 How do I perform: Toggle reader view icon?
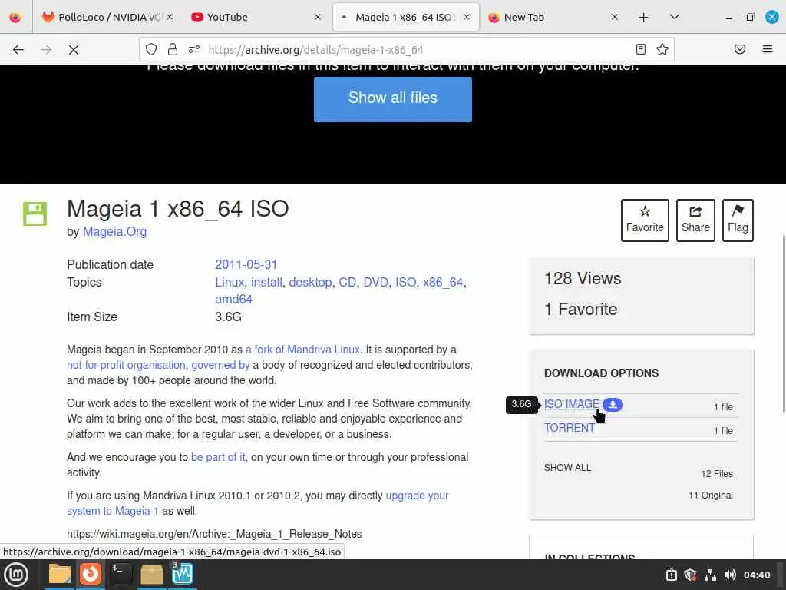click(641, 49)
